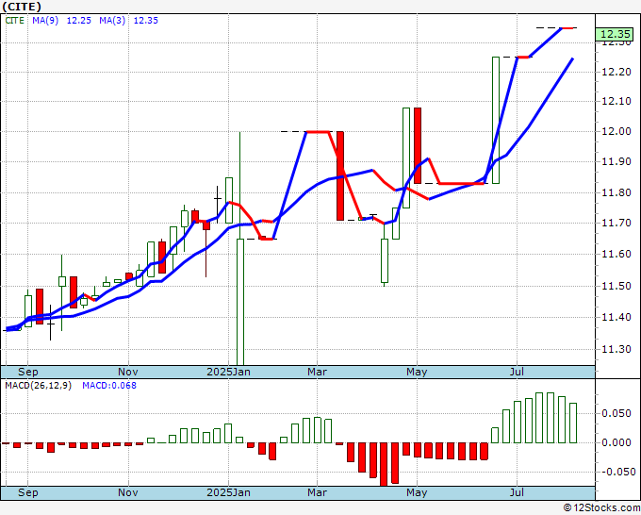Click Sep on the price chart date axis
Screen dimensions: 641x515
point(27,372)
